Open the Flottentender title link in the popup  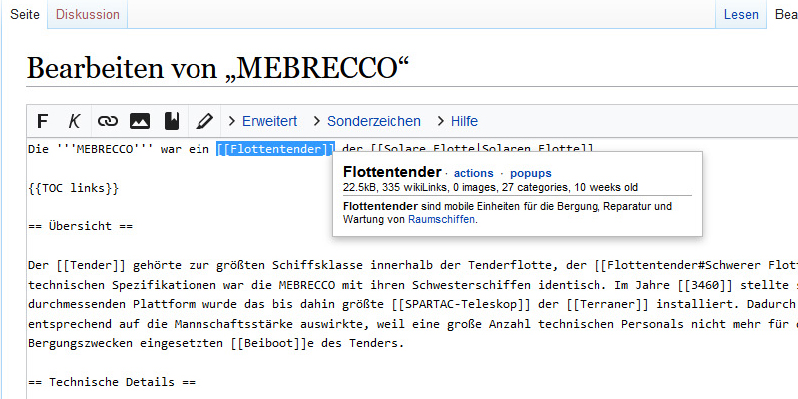tap(391, 172)
